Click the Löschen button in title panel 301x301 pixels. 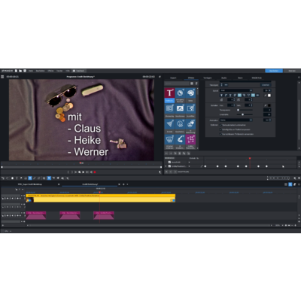(266, 85)
